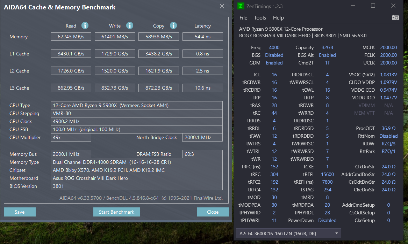Click the Read info icon in AIDA64
408x244 pixels.
coord(85,25)
